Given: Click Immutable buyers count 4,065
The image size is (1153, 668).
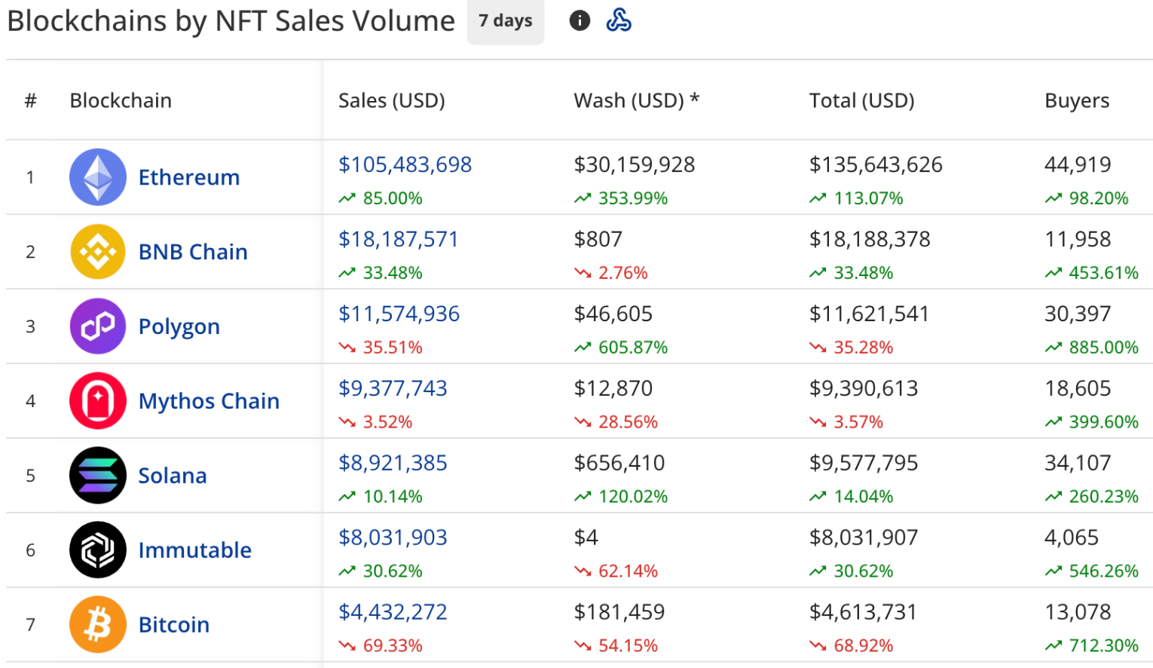Looking at the screenshot, I should coord(1072,538).
